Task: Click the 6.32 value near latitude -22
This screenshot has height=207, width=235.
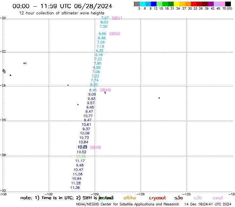Action: (x=99, y=51)
